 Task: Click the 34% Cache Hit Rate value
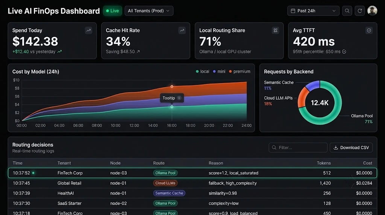118,41
